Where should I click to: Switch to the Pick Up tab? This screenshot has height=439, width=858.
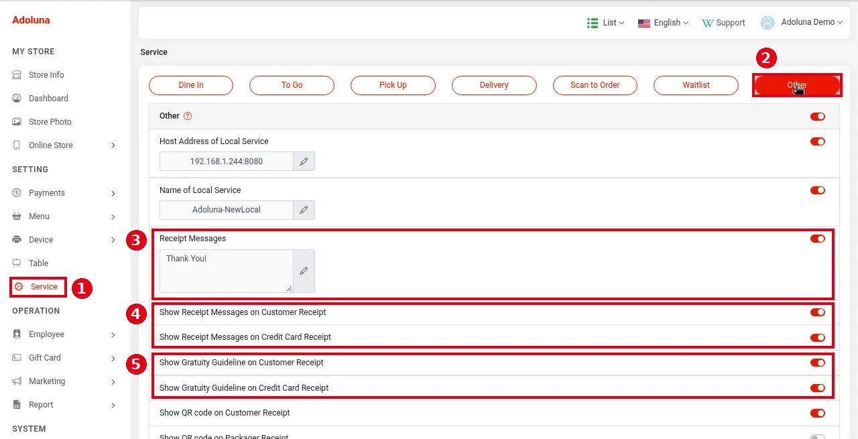393,85
